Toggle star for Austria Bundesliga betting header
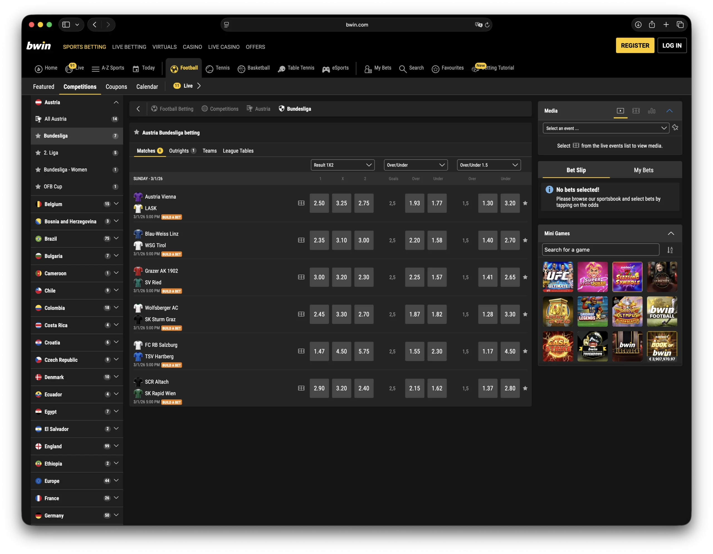713x554 pixels. 136,132
